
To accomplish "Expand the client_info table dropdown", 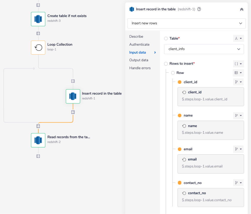I will [204, 49].
